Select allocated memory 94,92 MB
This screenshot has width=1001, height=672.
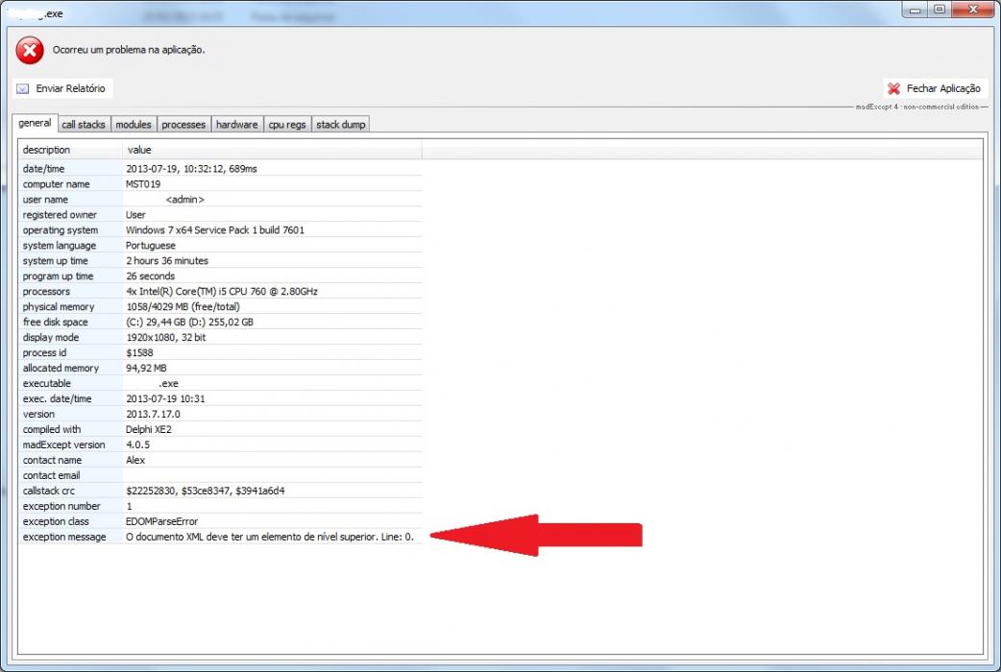146,369
